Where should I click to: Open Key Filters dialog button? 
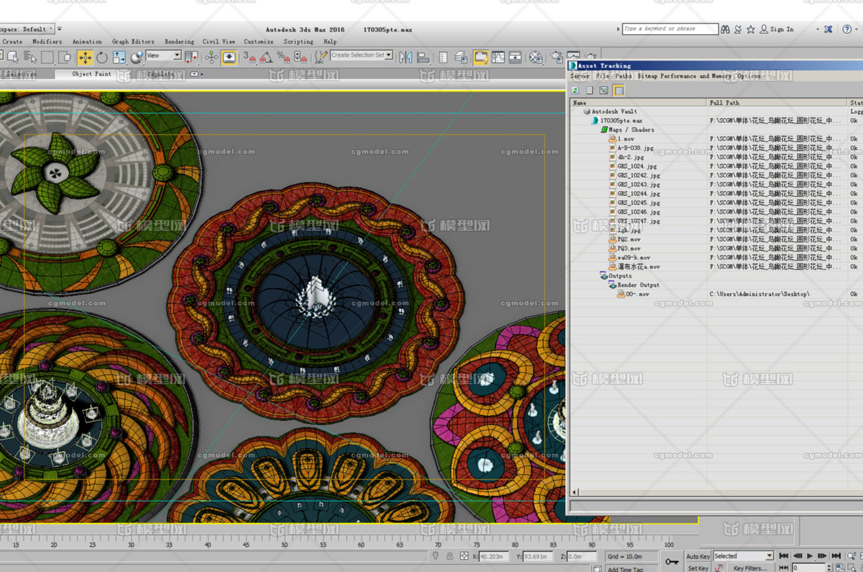[750, 568]
